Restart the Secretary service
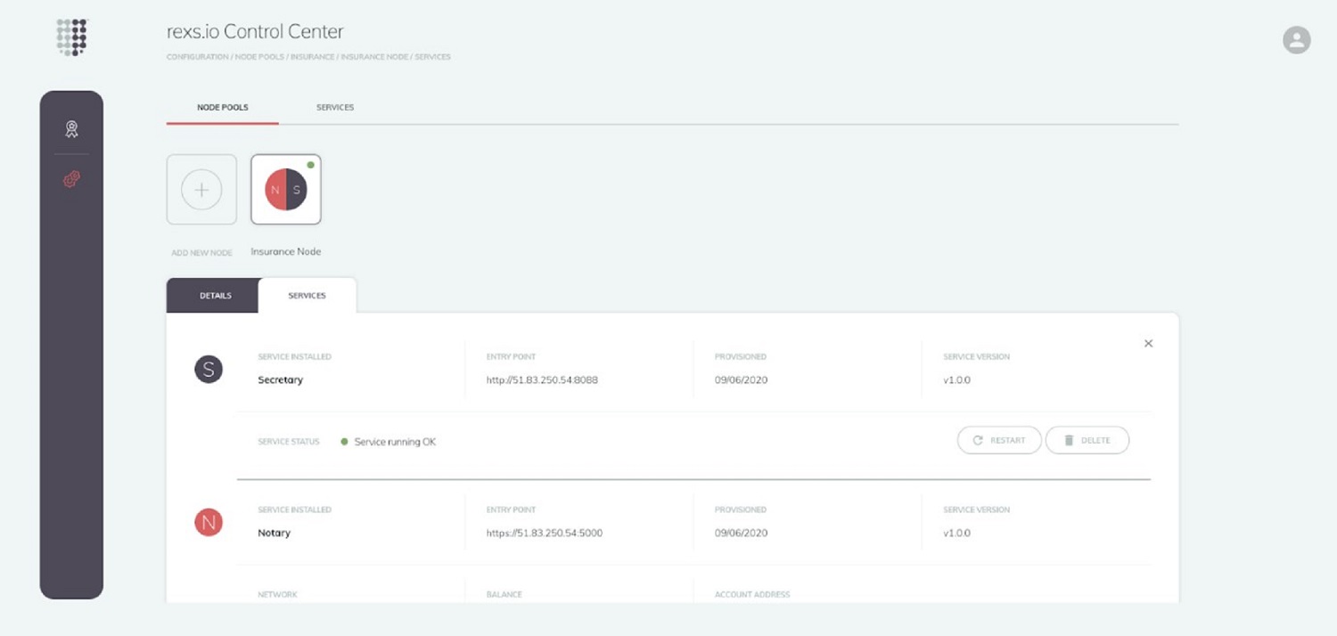 click(999, 440)
